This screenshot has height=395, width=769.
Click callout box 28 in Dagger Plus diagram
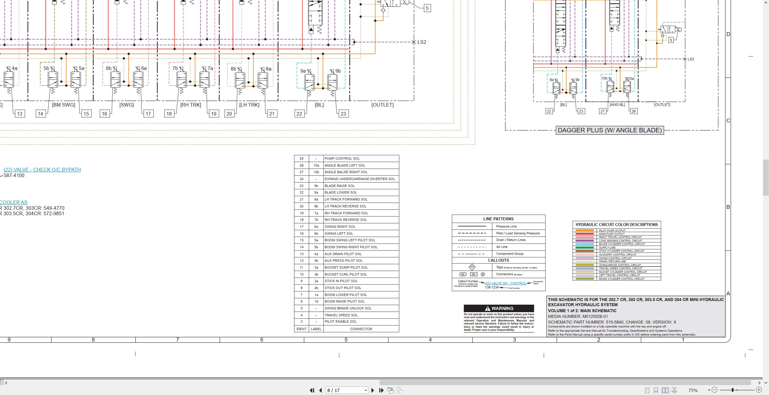pos(634,111)
